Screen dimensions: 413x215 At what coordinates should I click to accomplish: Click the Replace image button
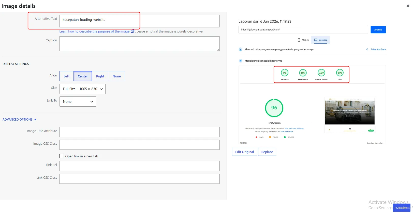click(267, 152)
